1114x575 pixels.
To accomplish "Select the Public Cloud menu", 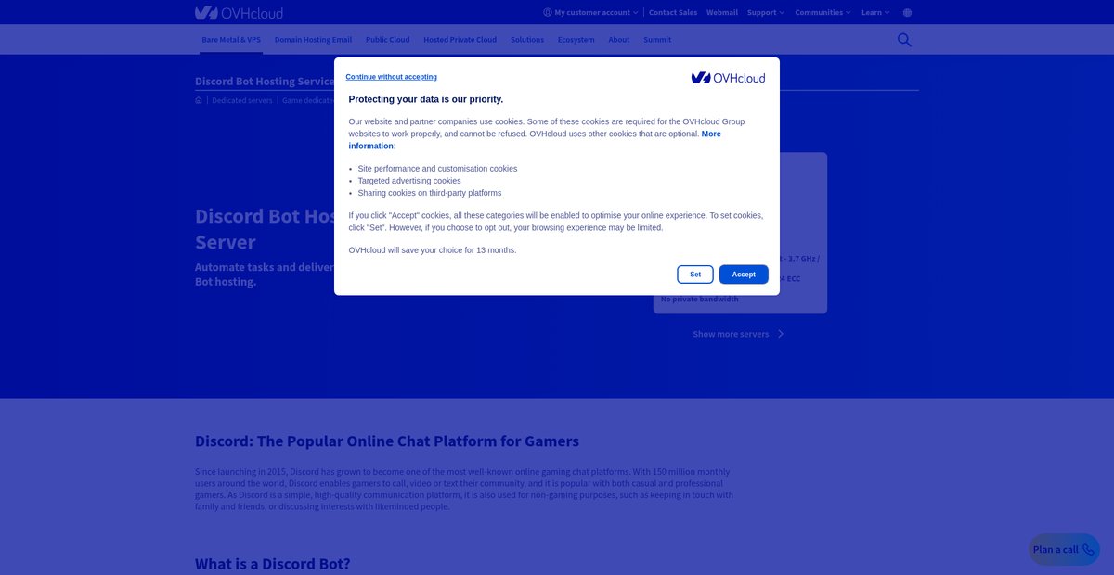I will (387, 40).
